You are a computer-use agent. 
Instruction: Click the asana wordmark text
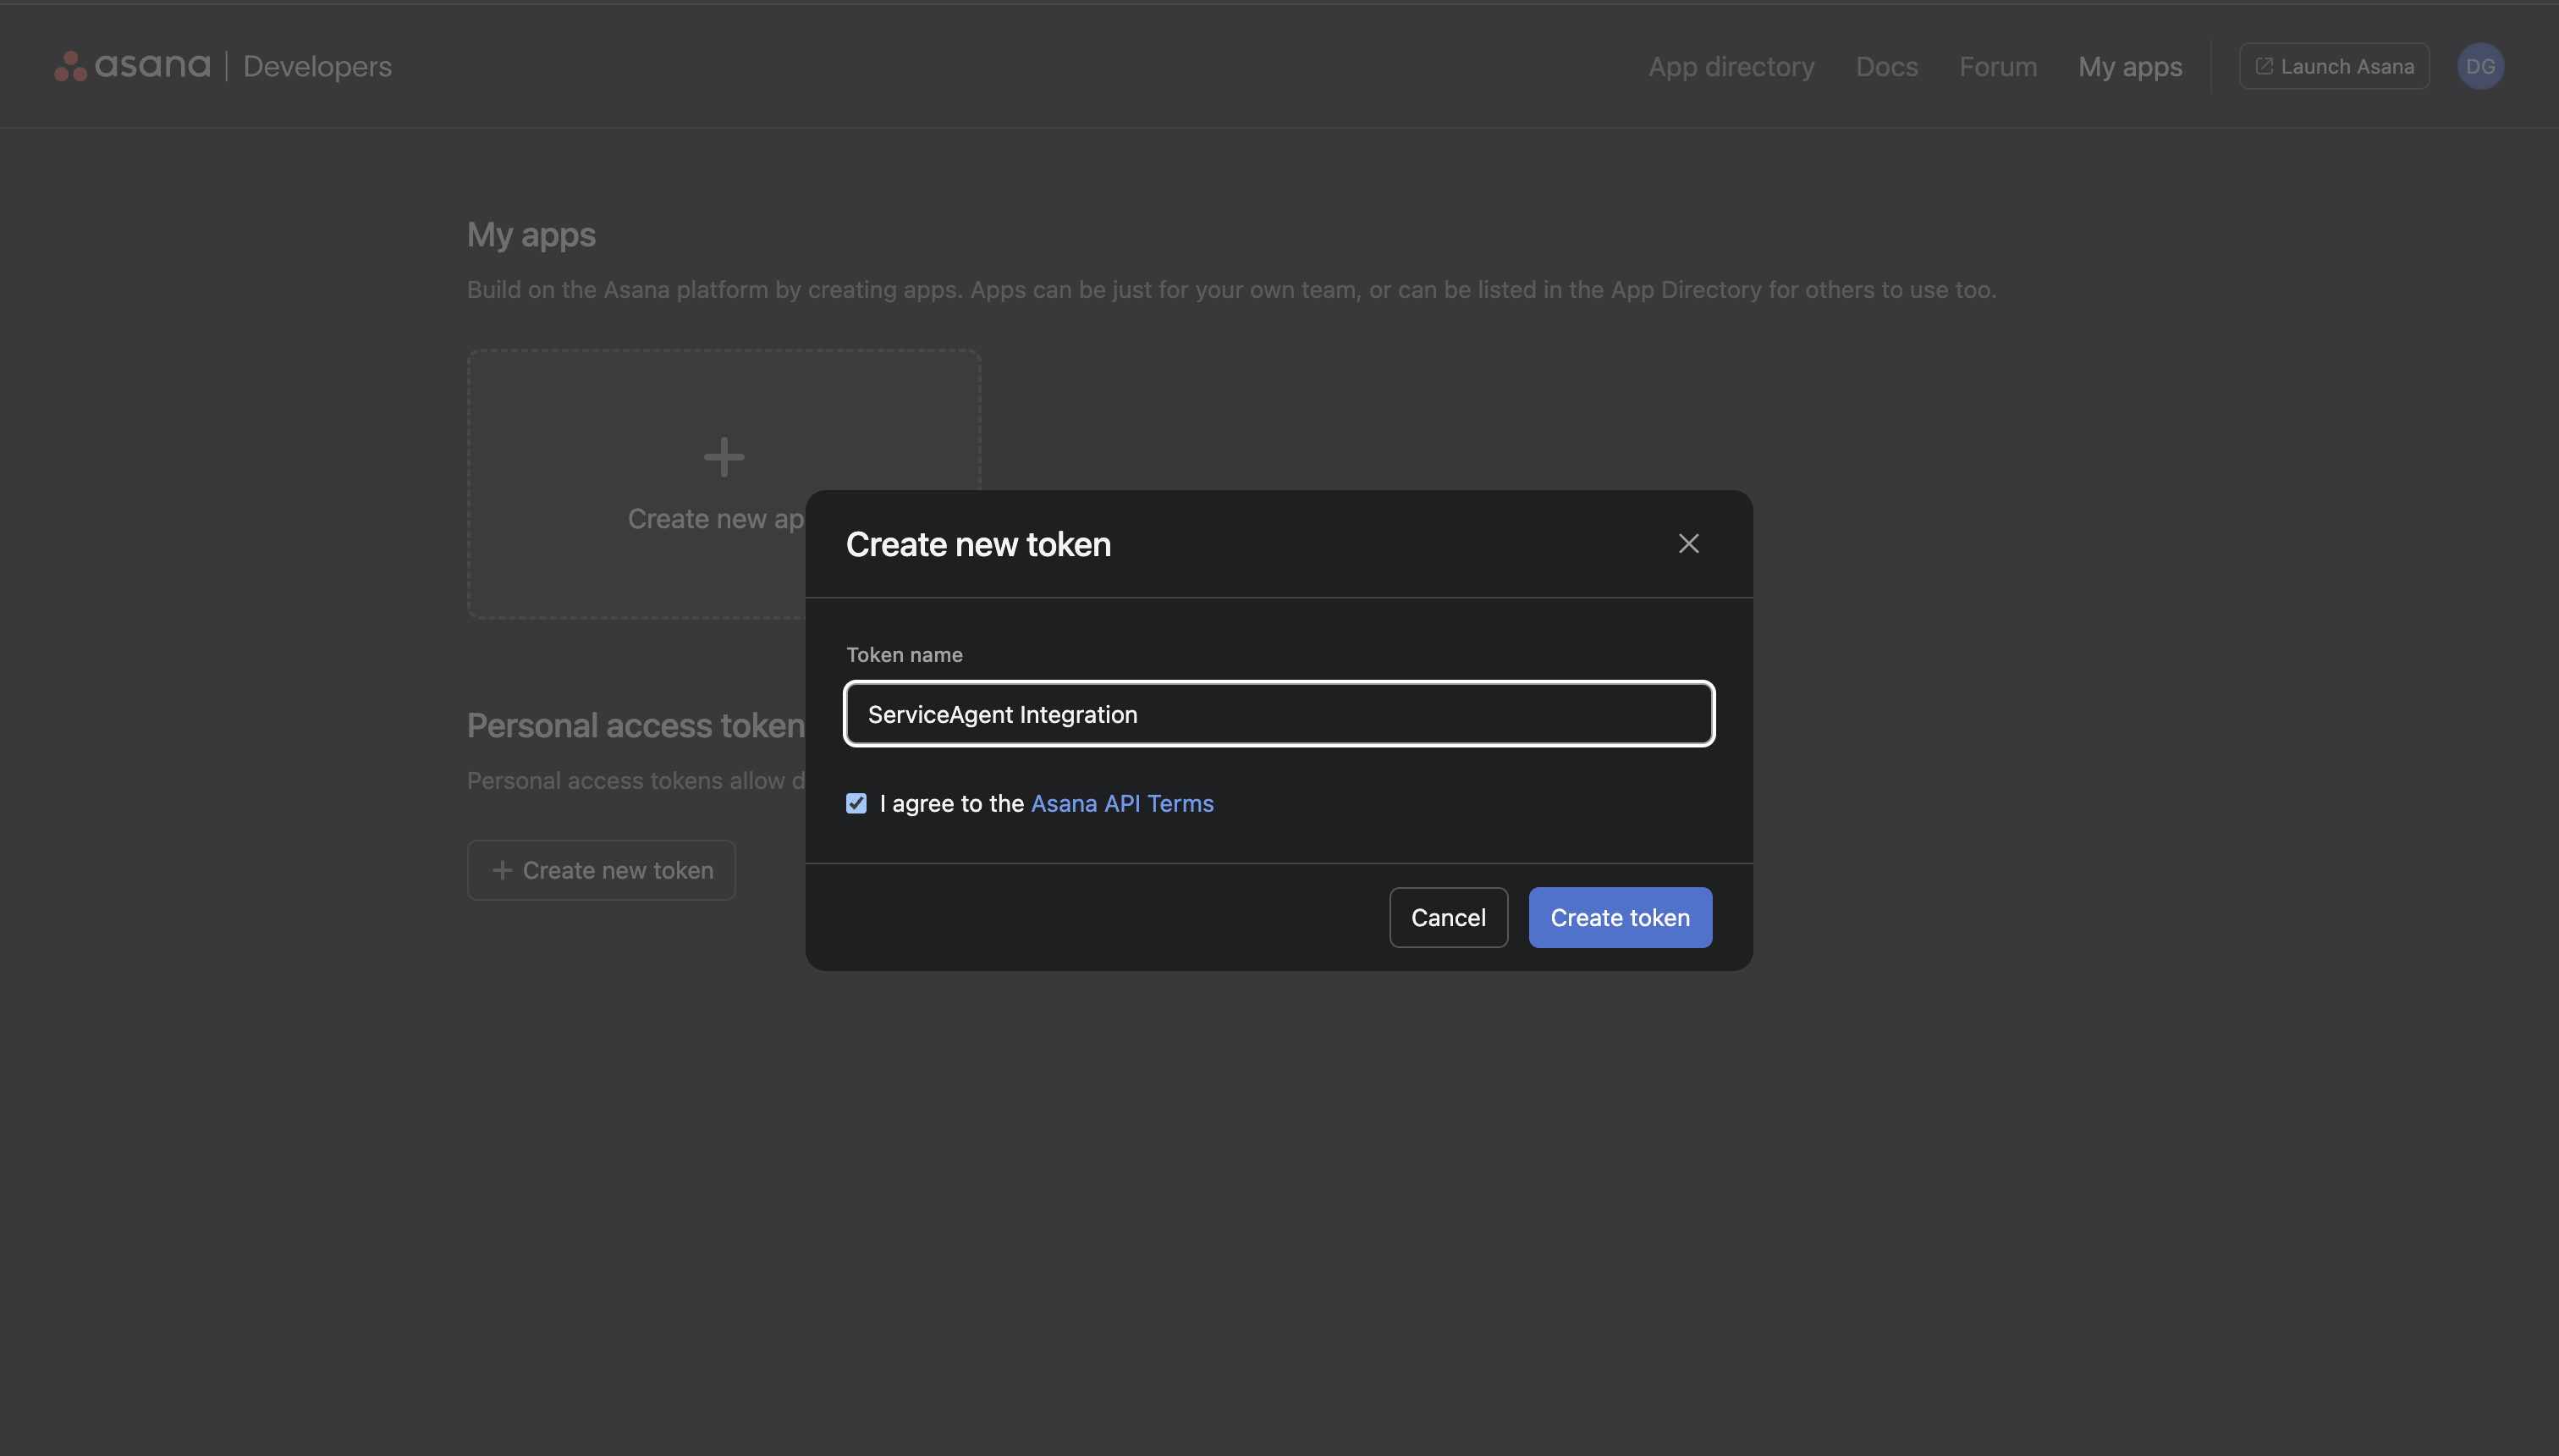[153, 66]
